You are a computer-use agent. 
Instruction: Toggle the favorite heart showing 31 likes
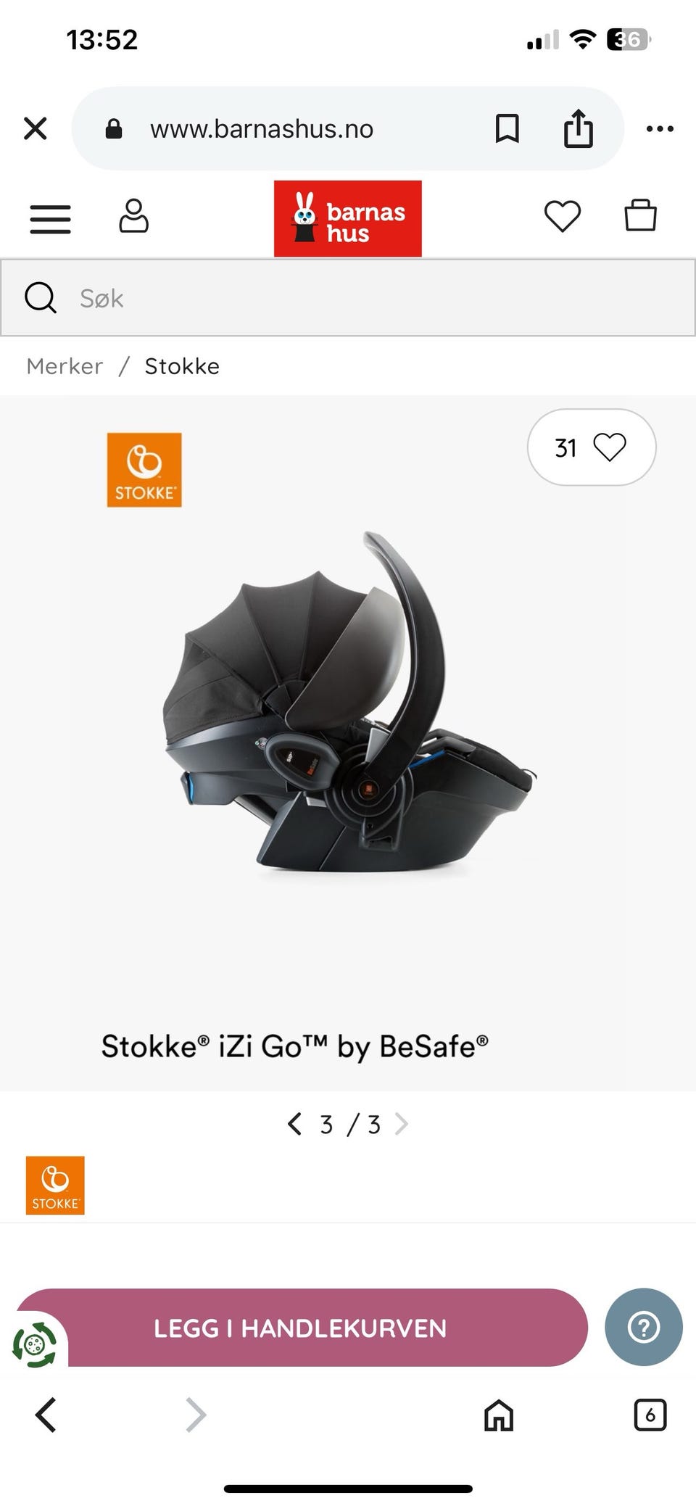coord(592,447)
